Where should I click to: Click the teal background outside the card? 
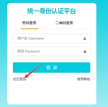102,51
